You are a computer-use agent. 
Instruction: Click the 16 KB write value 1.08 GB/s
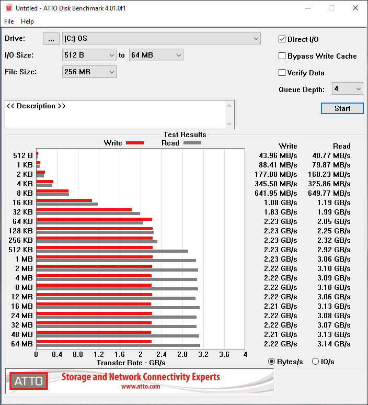coord(281,203)
